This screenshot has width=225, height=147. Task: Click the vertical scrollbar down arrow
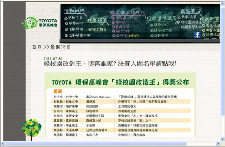[223, 139]
